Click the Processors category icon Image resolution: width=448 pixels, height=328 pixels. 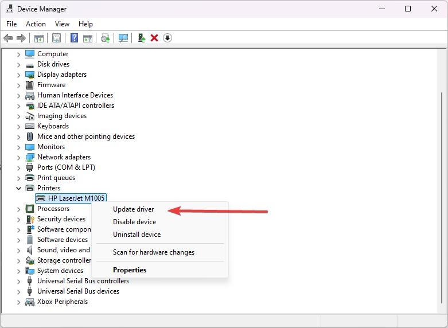click(30, 209)
